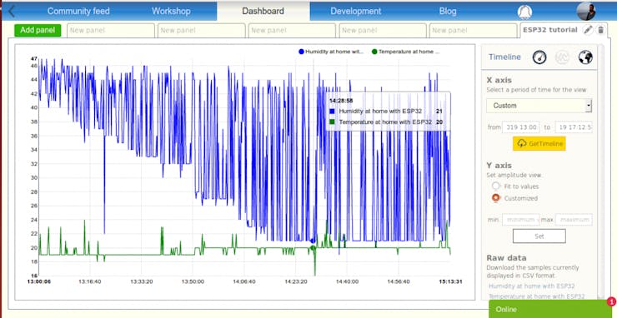Edit the ESP32 tutorial panel with pencil icon
617x318 pixels.
(x=588, y=30)
